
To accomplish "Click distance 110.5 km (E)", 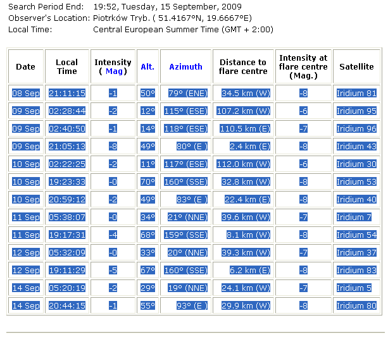I will 245,128.
